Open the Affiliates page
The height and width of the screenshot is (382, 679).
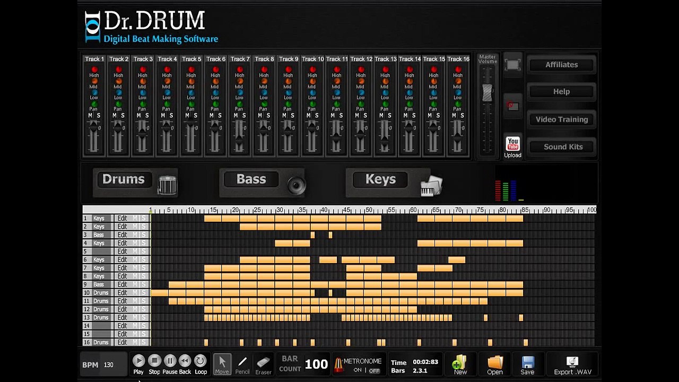pos(561,65)
